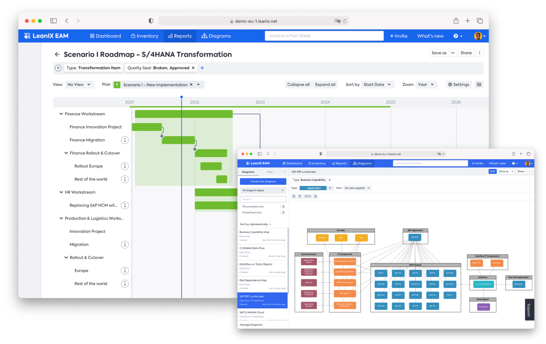The image size is (546, 344).
Task: Click the fit-to-view icon next to 100%
Action: (x=315, y=196)
